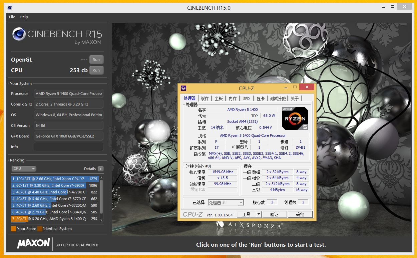This screenshot has width=417, height=258.
Task: Click the 验证 validate button in CPU-Z
Action: point(274,214)
